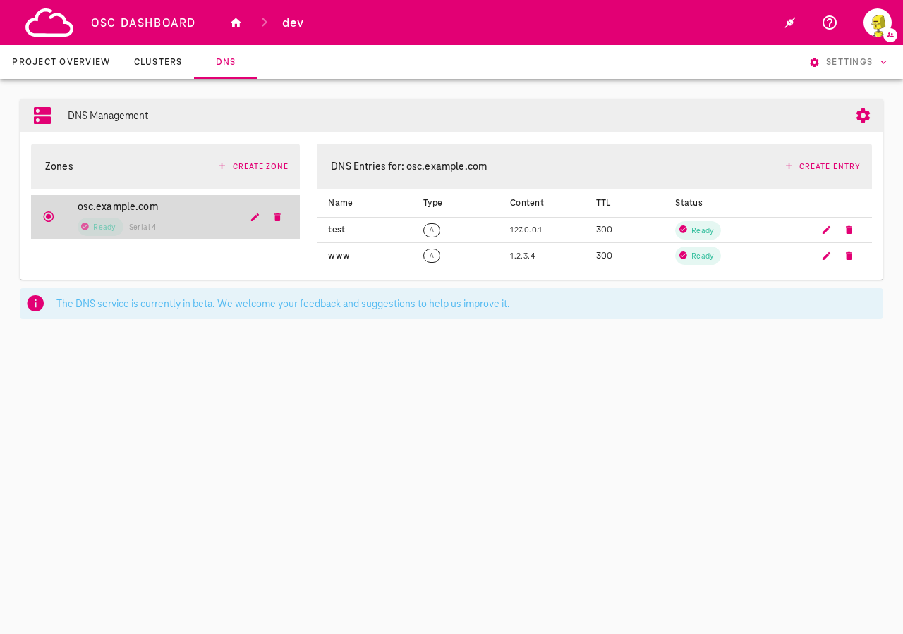Image resolution: width=903 pixels, height=634 pixels.
Task: Open the DNS Management settings gear
Action: click(861, 114)
